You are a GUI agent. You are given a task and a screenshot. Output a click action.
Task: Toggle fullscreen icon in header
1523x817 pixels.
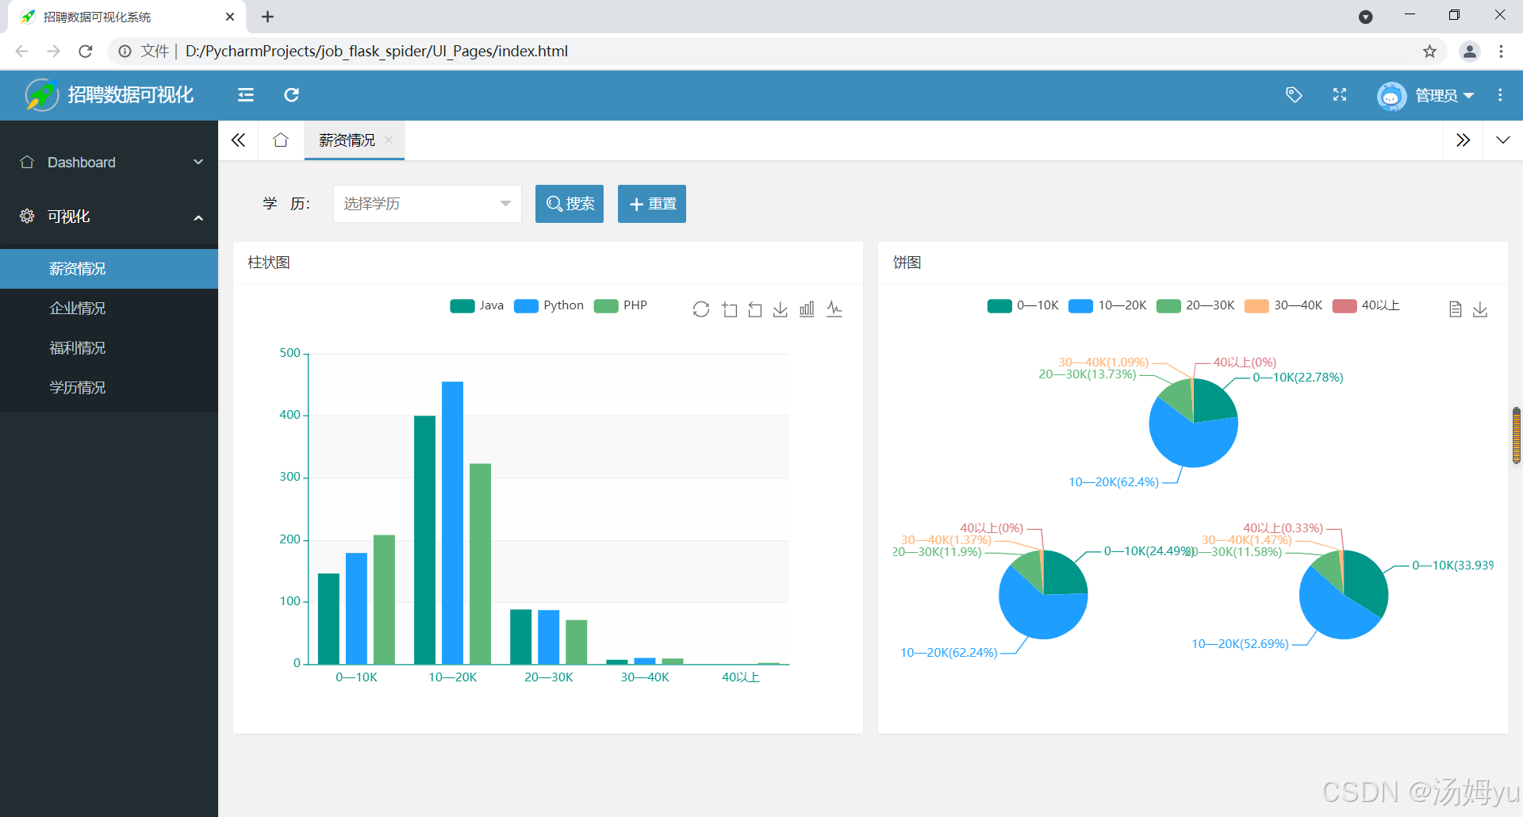(1340, 95)
